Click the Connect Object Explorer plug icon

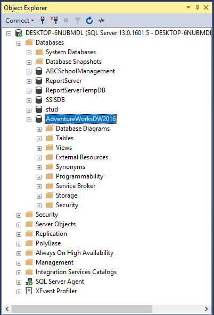coord(43,21)
